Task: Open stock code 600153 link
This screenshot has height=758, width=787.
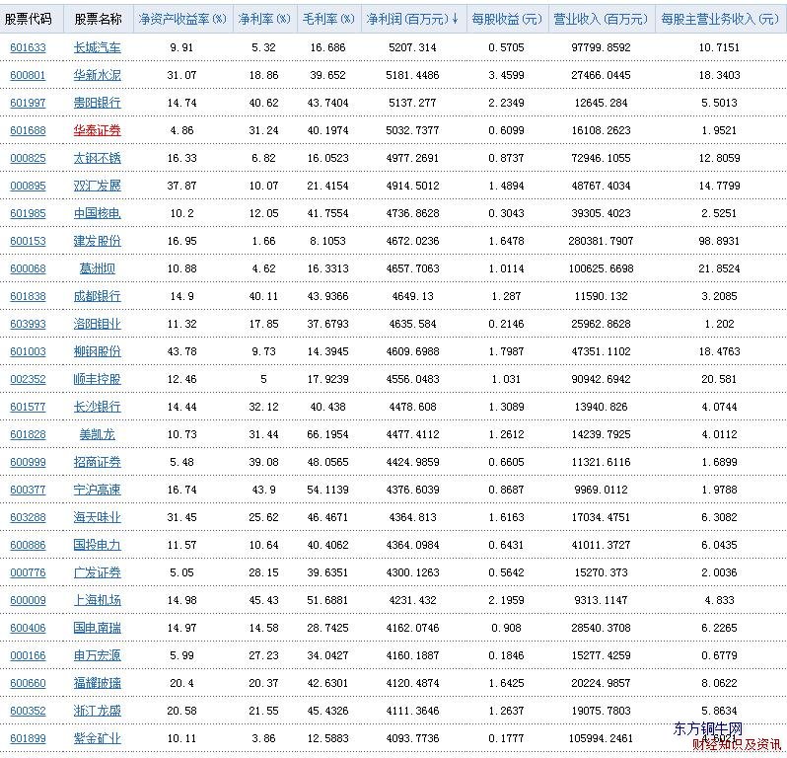Action: coord(28,241)
